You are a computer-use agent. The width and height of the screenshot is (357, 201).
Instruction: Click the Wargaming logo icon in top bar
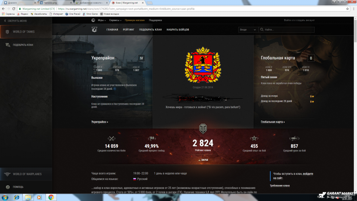(93, 20)
